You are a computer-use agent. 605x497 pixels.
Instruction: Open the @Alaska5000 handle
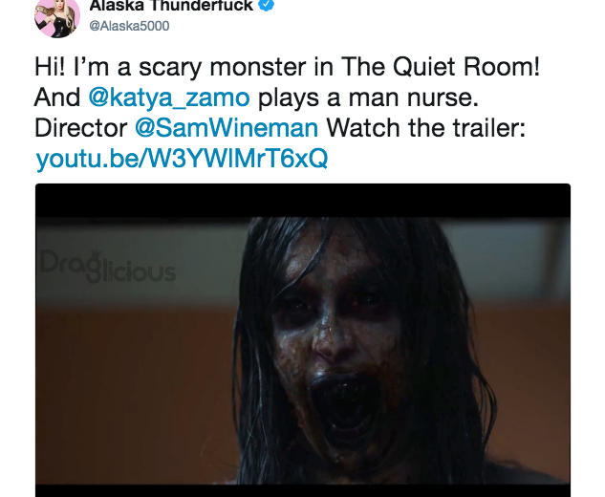(129, 26)
